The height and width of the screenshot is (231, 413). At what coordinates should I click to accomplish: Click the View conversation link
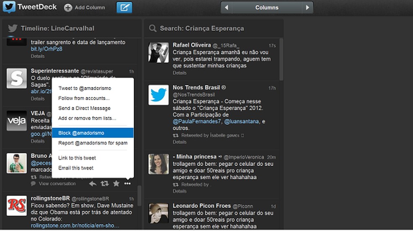click(57, 184)
